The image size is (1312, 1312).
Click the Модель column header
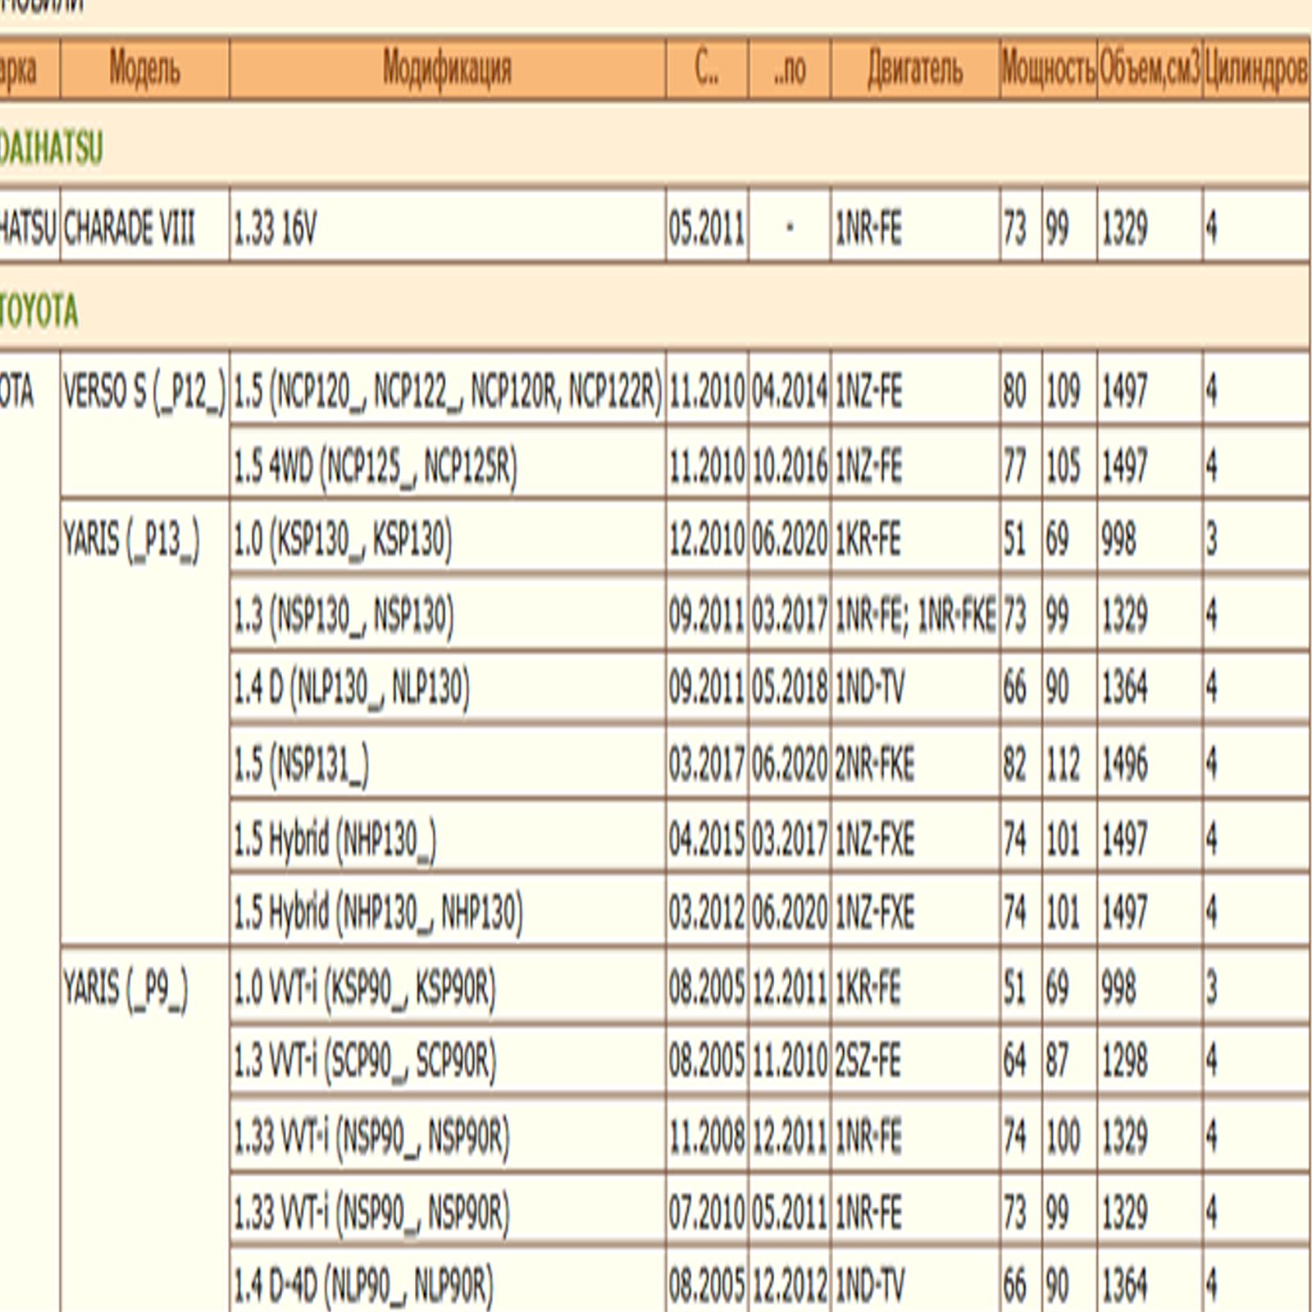click(144, 69)
